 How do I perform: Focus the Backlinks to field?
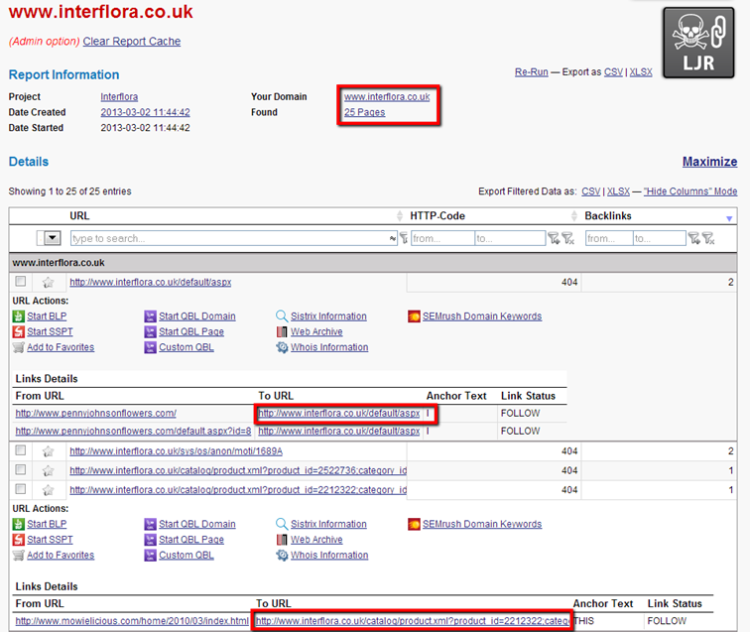660,238
